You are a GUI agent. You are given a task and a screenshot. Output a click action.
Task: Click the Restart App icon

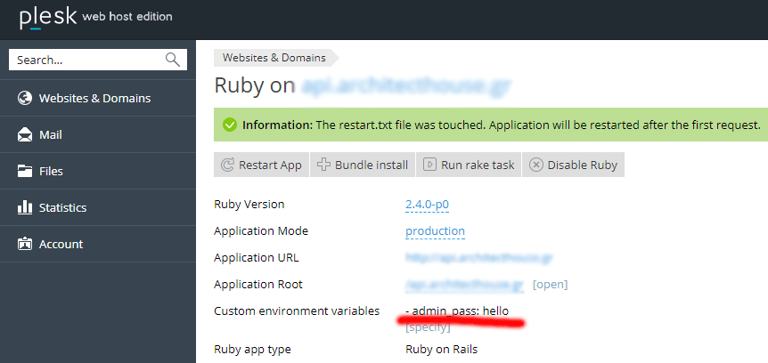[x=227, y=165]
